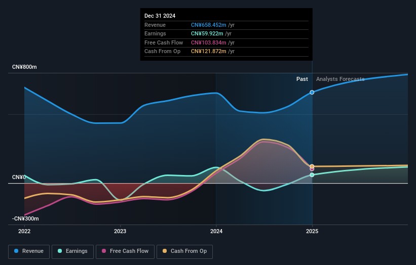
Task: Toggle the Revenue series legend button
Action: point(29,251)
